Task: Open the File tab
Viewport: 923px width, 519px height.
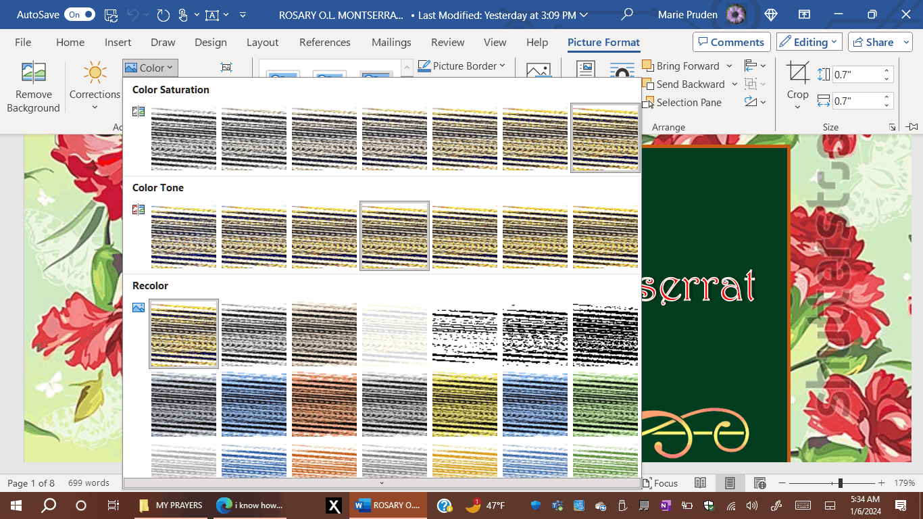Action: point(23,42)
